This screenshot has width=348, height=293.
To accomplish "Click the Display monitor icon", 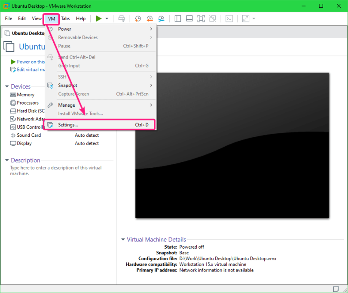I will click(x=13, y=143).
